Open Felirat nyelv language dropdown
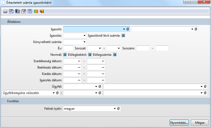The height and width of the screenshot is (128, 211). [x=115, y=109]
